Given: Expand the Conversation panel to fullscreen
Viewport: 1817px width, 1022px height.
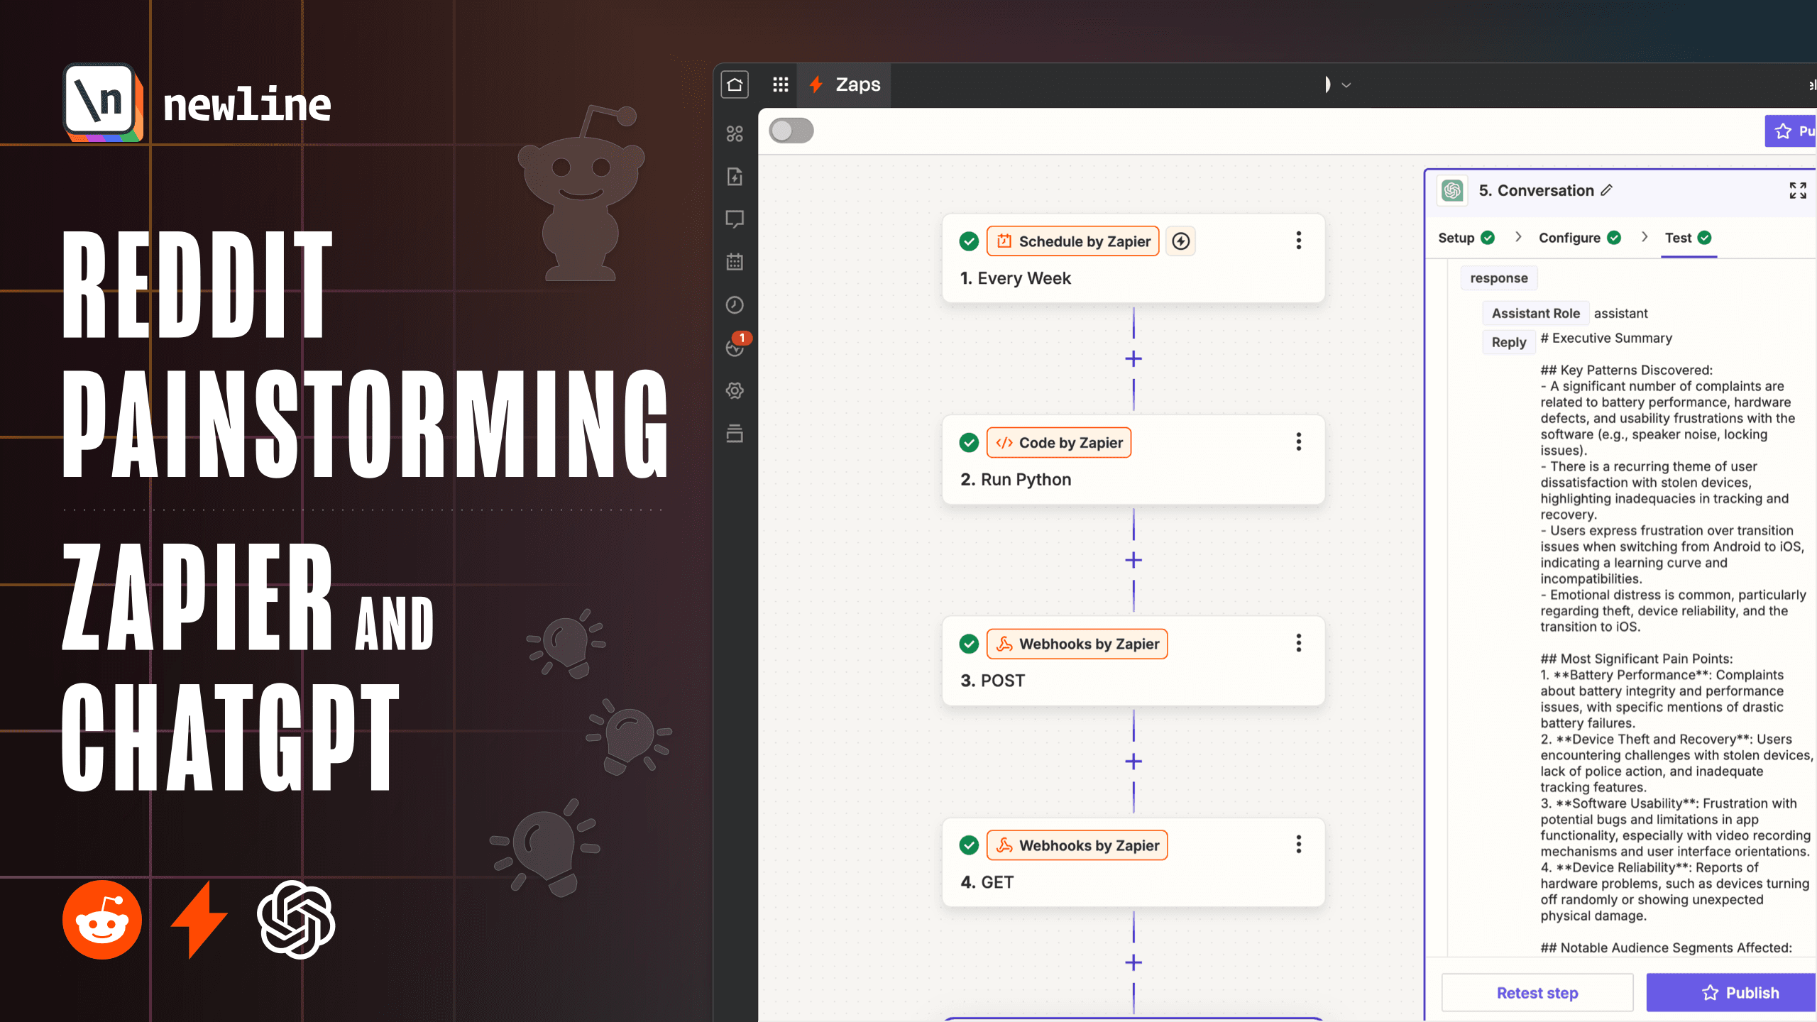Looking at the screenshot, I should (x=1798, y=190).
